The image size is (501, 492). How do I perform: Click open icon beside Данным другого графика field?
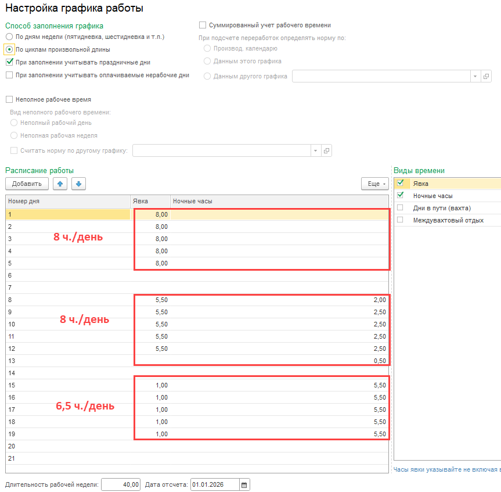tap(486, 76)
